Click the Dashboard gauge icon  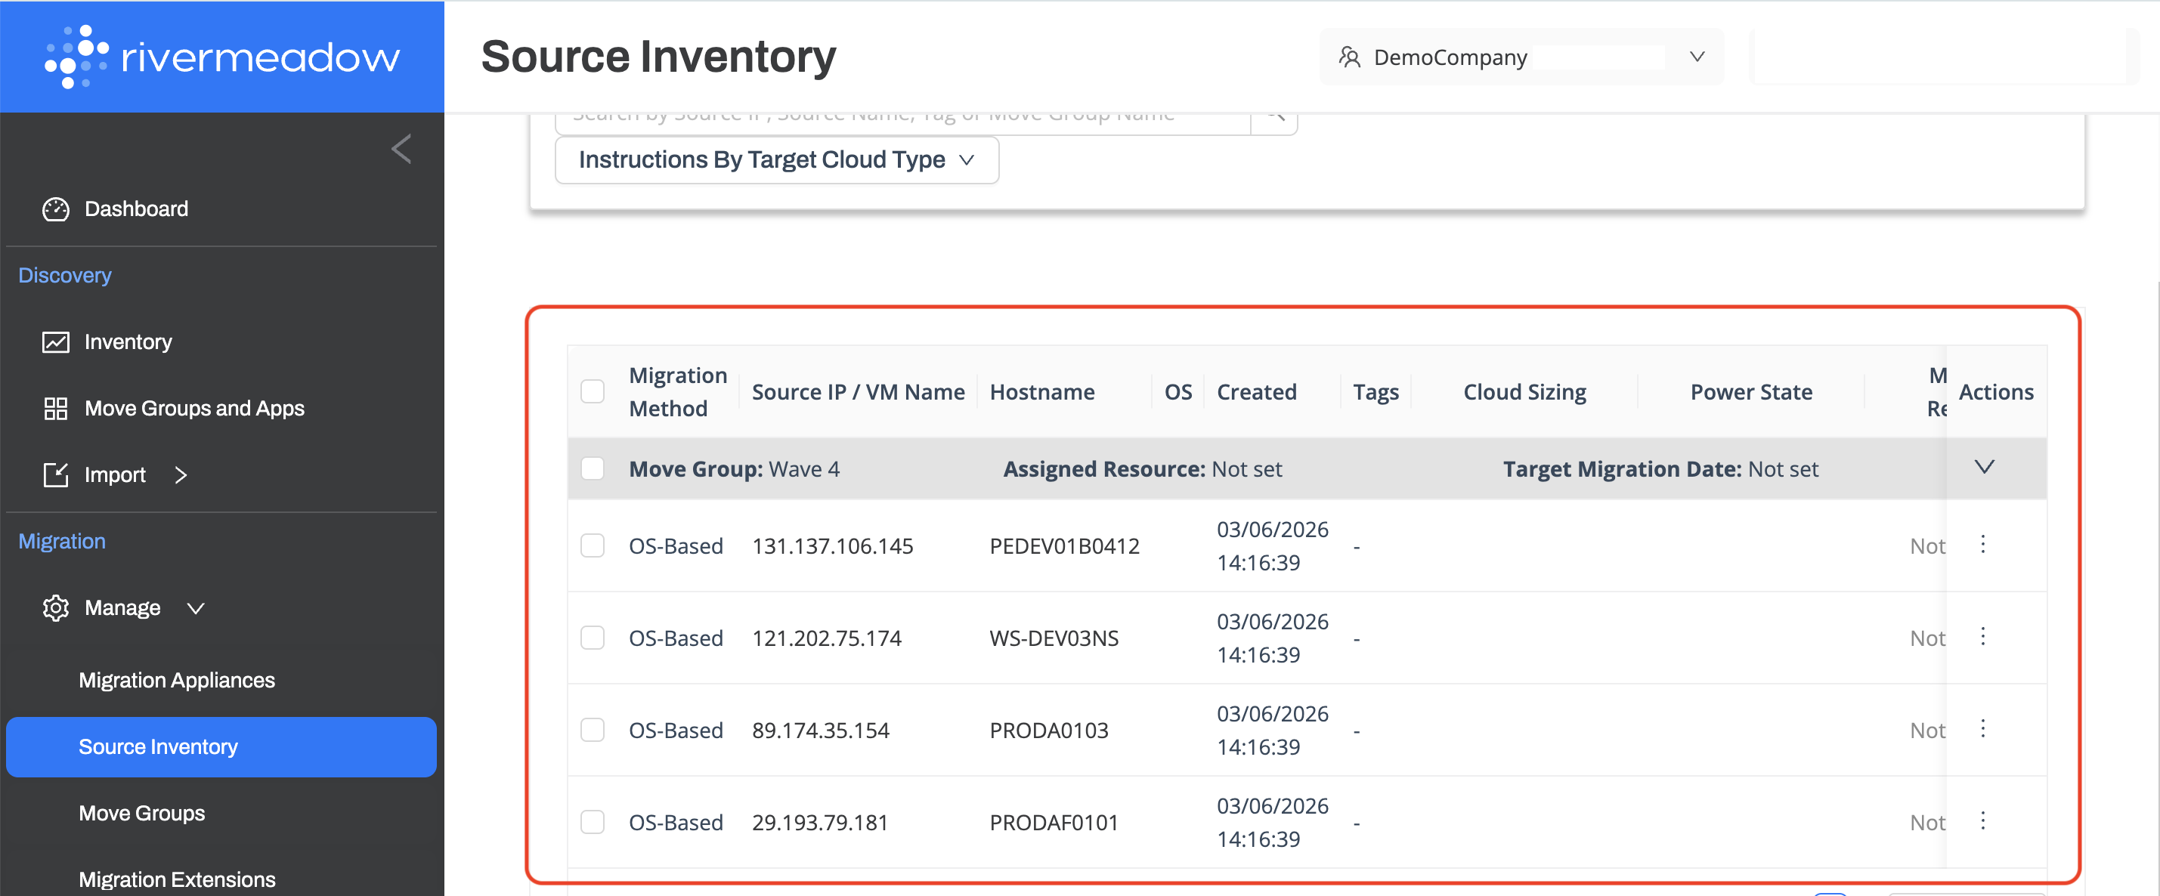click(55, 209)
